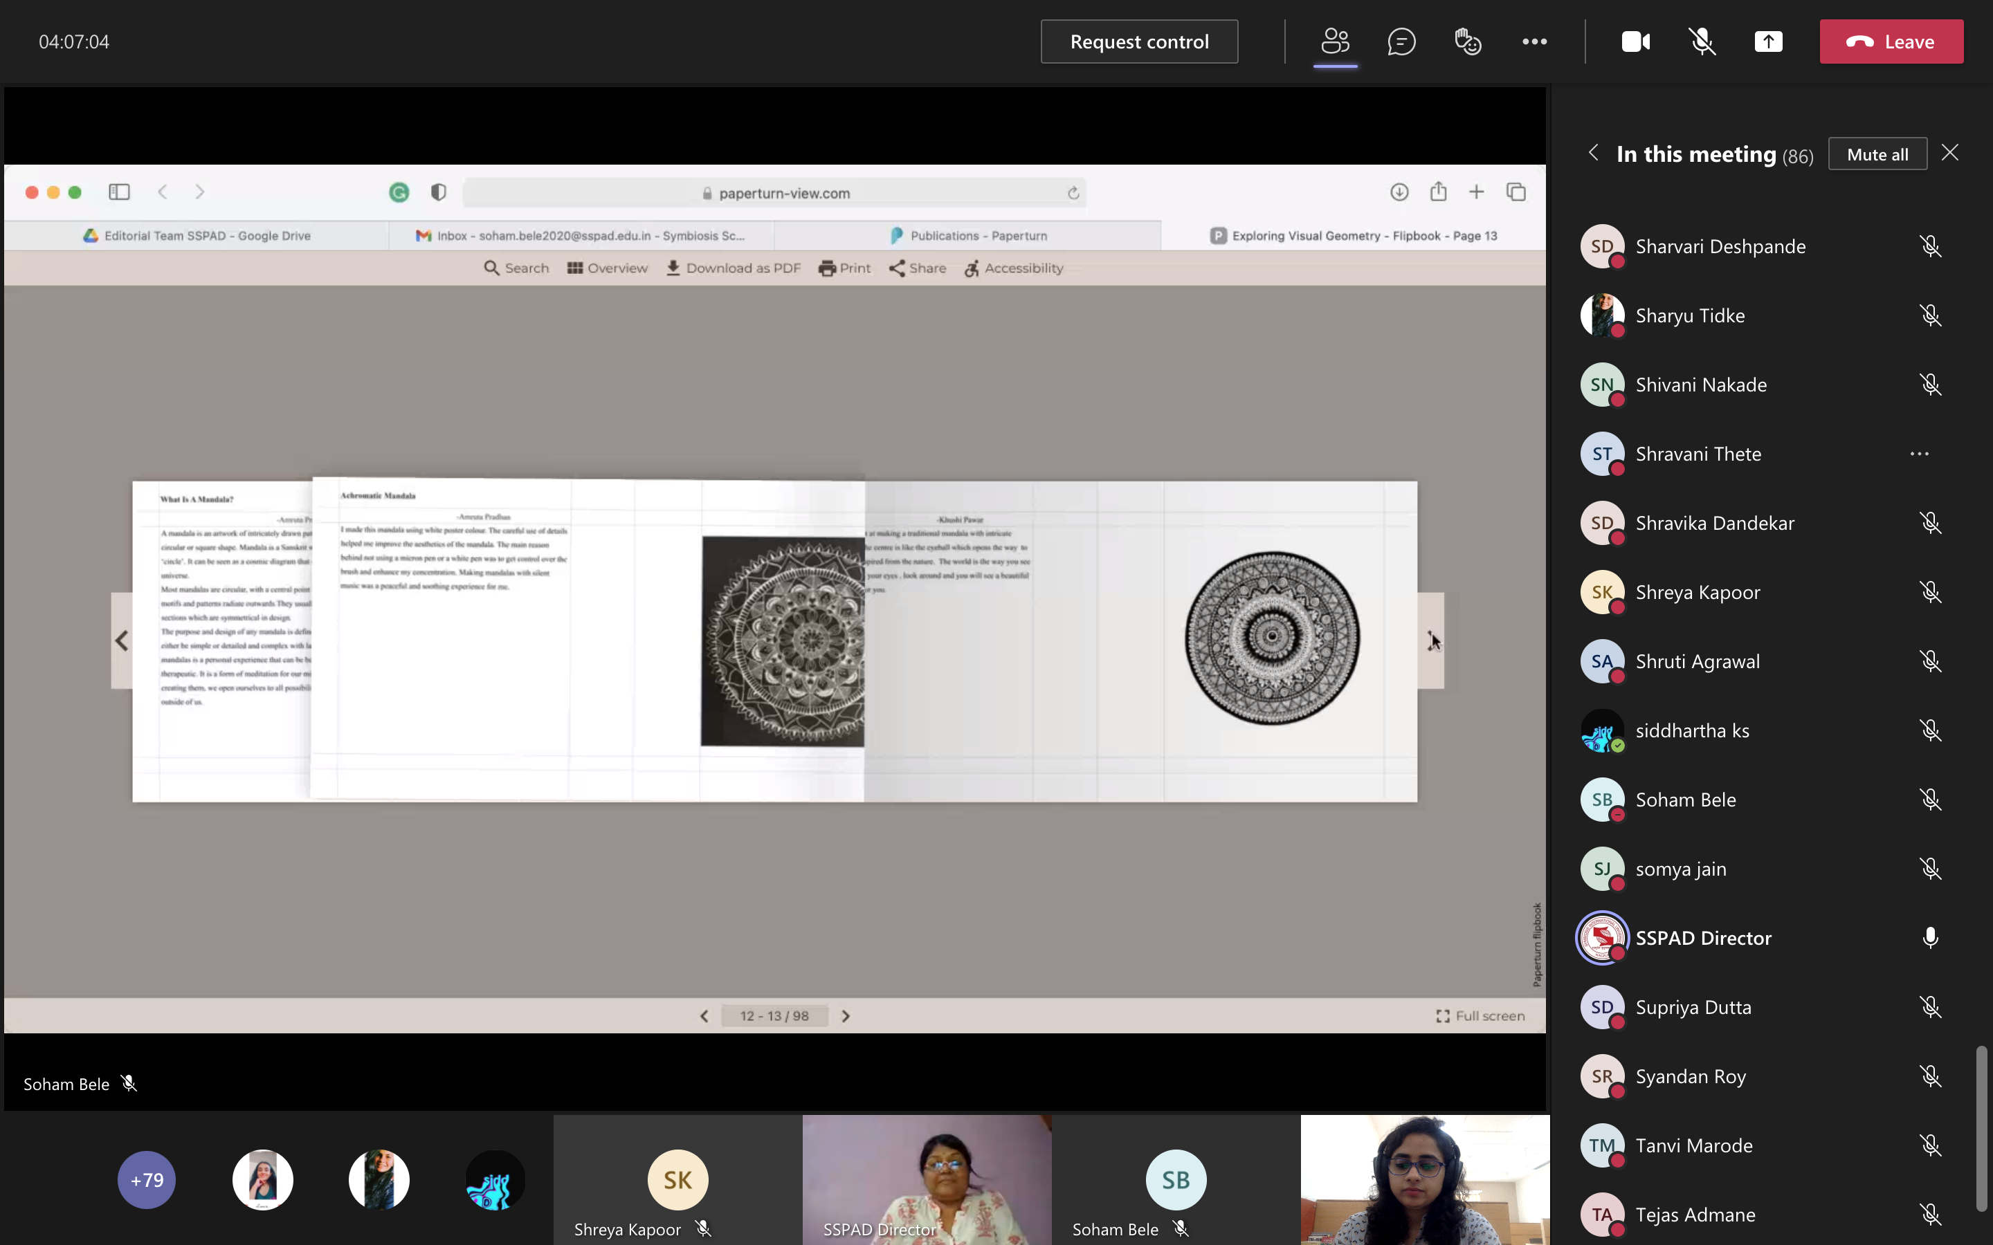Click the 12 - 13 / 98 page field
Viewport: 1993px width, 1245px height.
point(774,1016)
